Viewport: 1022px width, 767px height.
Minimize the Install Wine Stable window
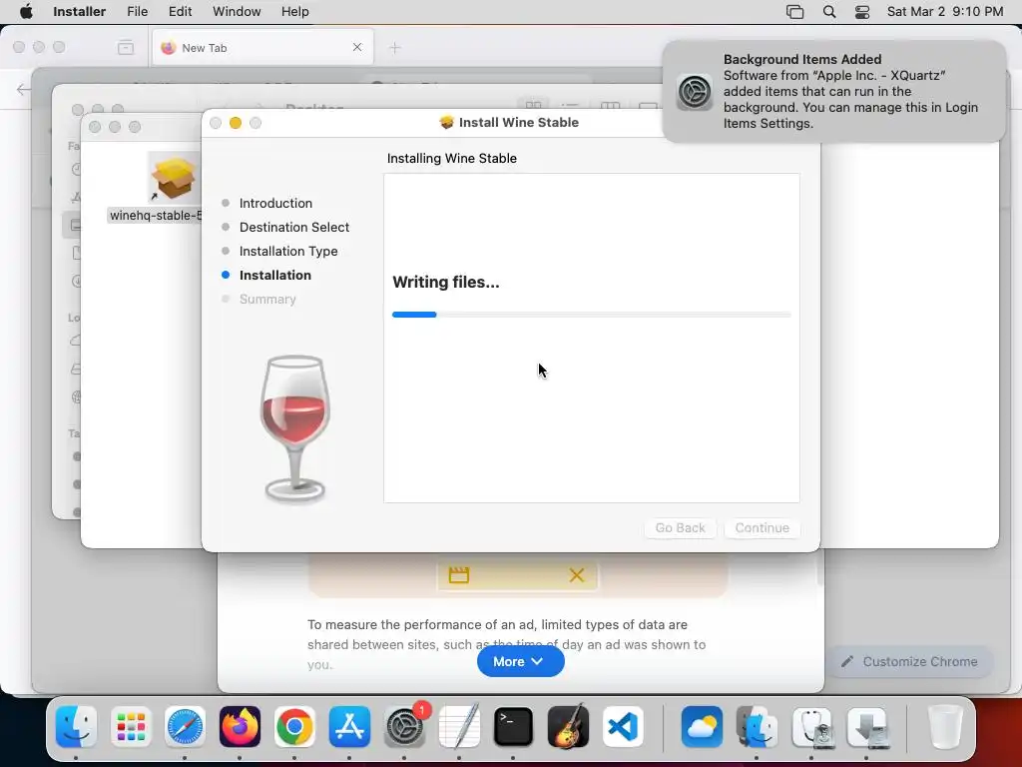coord(236,123)
